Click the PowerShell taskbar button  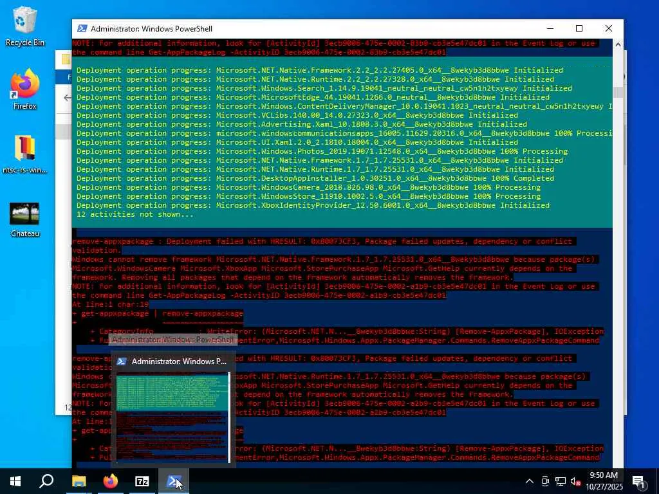[x=174, y=481]
